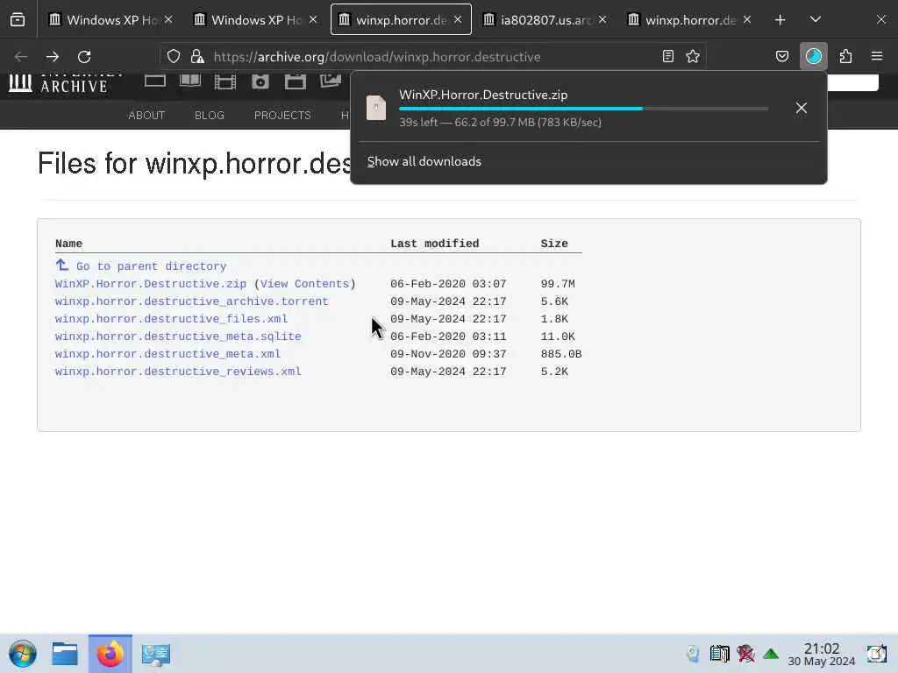Image resolution: width=898 pixels, height=673 pixels.
Task: Open the crossed-out red tray icon
Action: point(745,654)
